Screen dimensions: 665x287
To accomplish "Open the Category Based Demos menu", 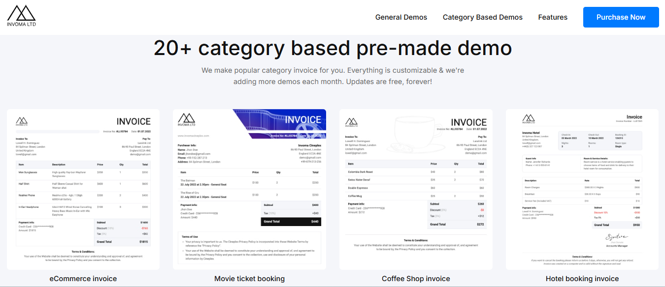I will pos(482,17).
